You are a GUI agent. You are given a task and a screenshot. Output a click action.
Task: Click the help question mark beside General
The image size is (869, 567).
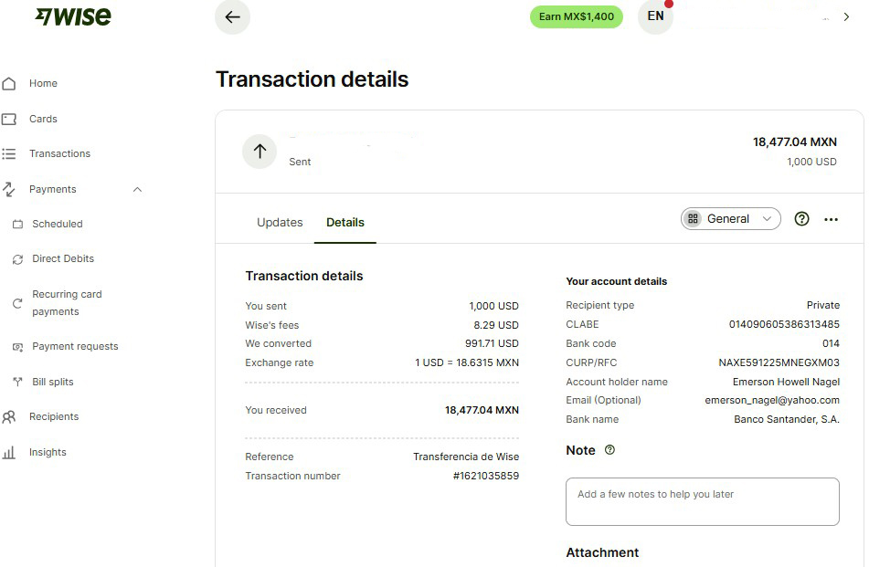tap(801, 219)
